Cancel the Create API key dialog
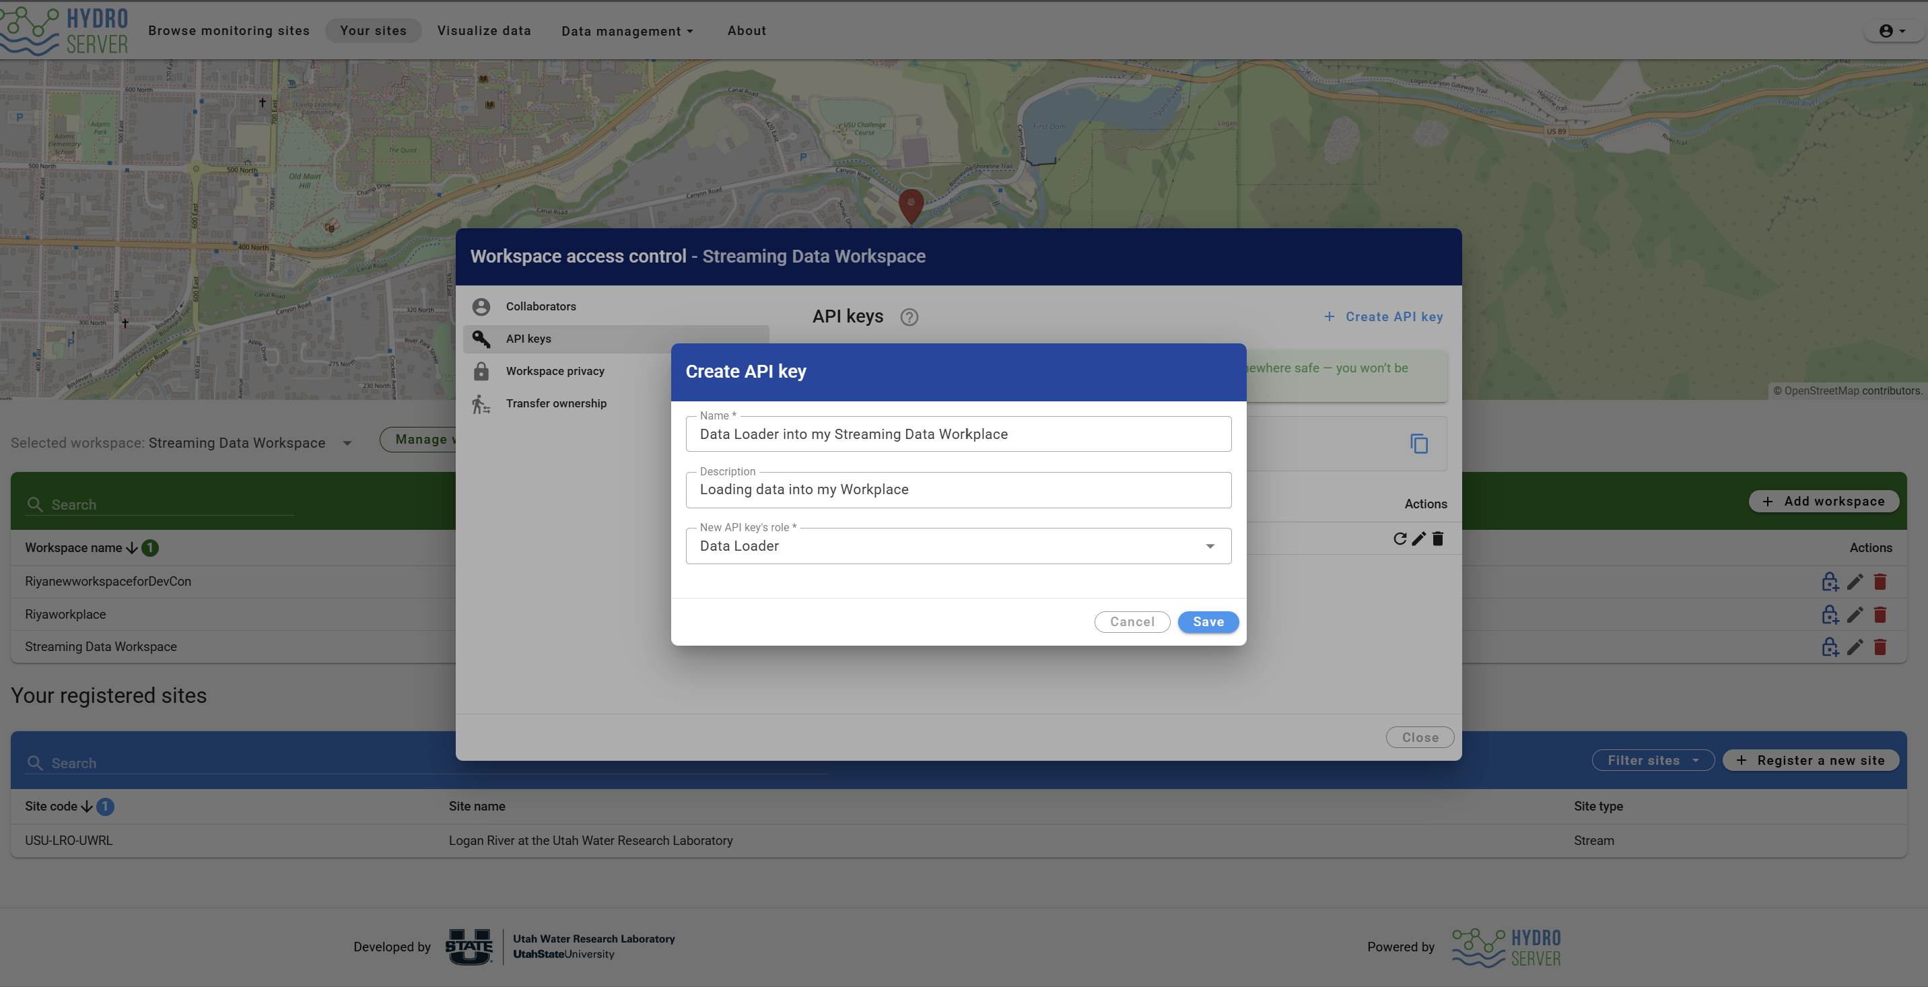Screen dimensions: 1928x987 point(1132,622)
